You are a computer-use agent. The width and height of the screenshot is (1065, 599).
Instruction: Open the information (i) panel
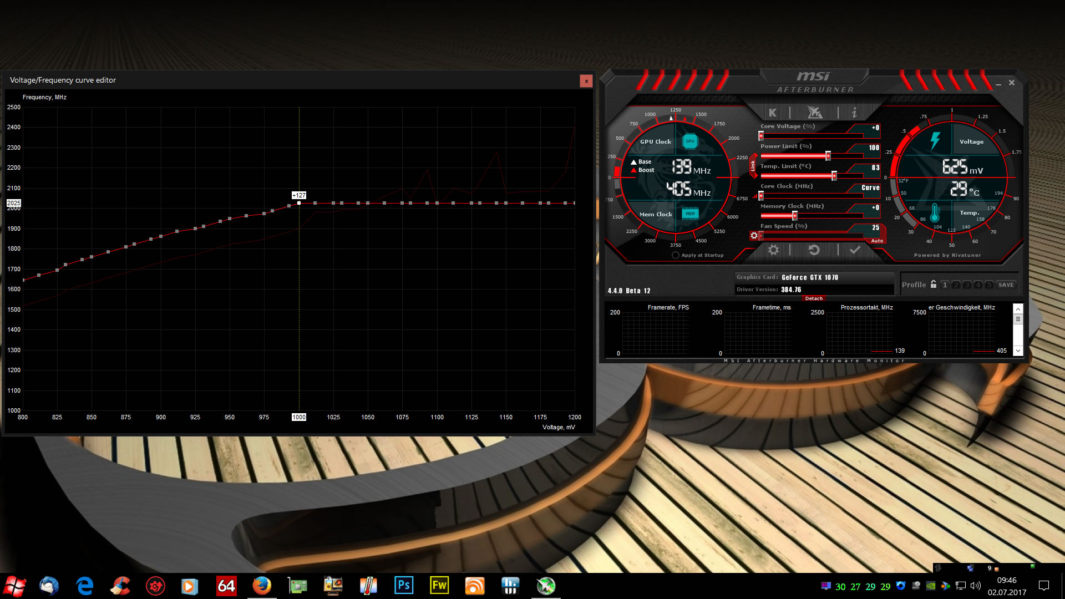click(854, 113)
